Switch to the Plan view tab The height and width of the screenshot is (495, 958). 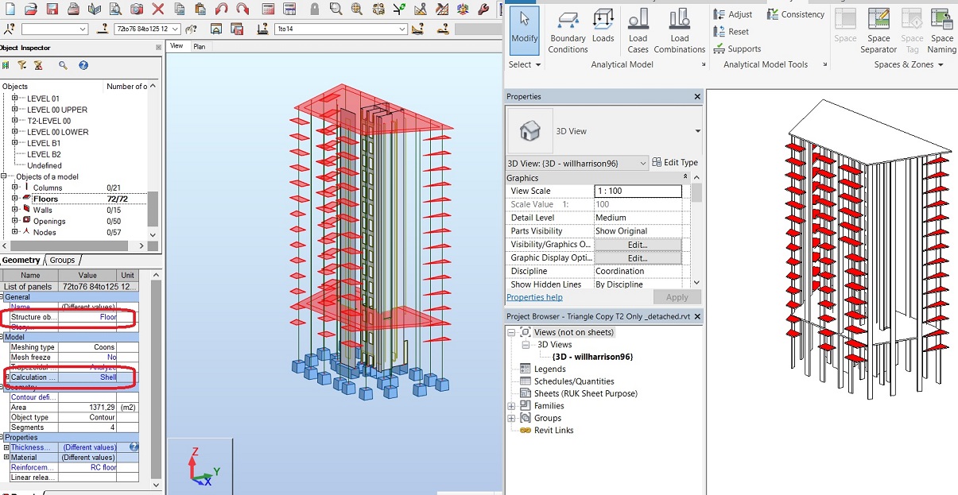coord(199,47)
